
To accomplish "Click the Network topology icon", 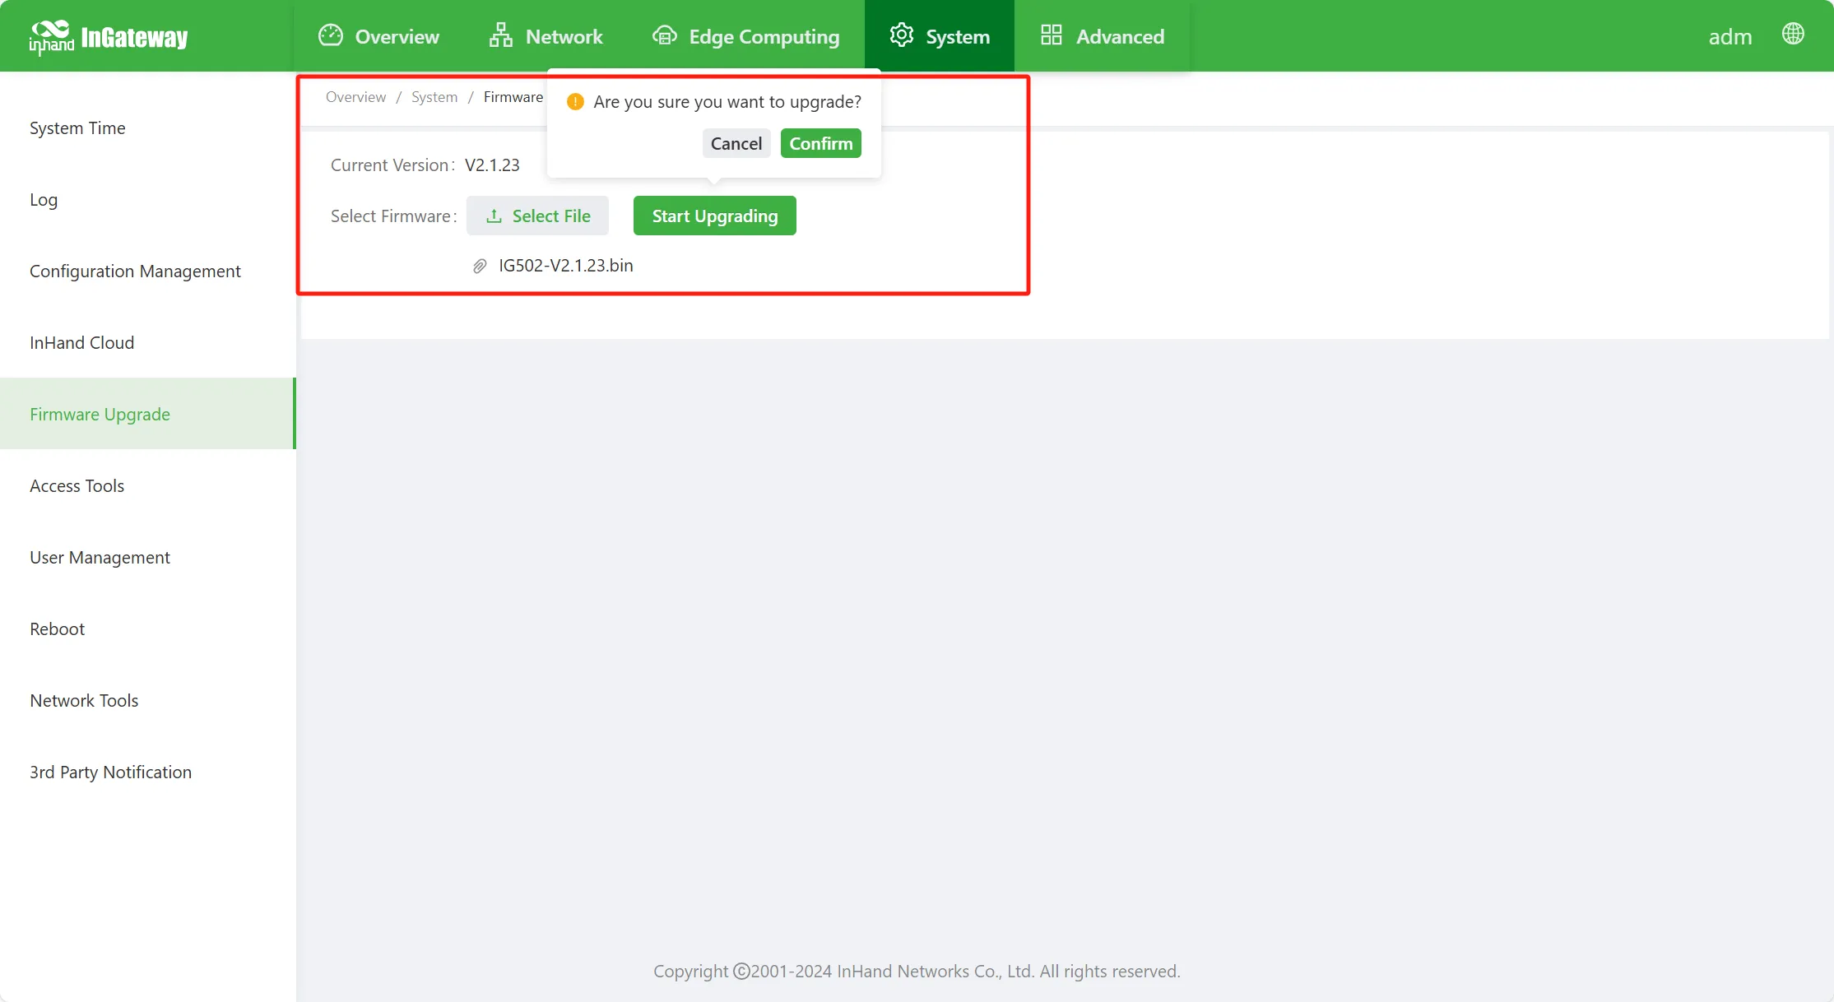I will 501,35.
